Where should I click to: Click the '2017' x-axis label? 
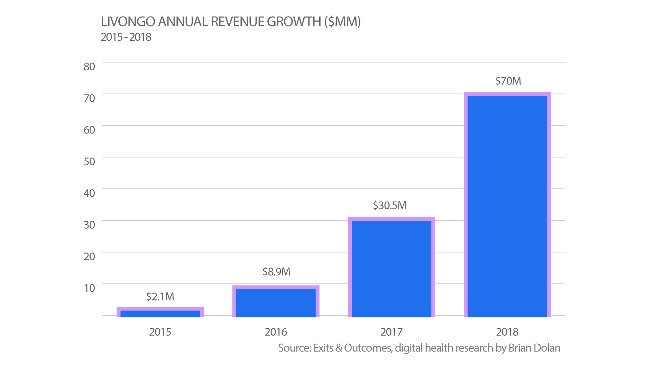(x=391, y=332)
